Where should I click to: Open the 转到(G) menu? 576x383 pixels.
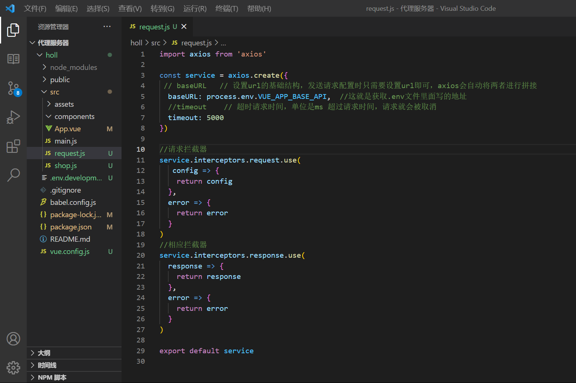click(x=162, y=9)
